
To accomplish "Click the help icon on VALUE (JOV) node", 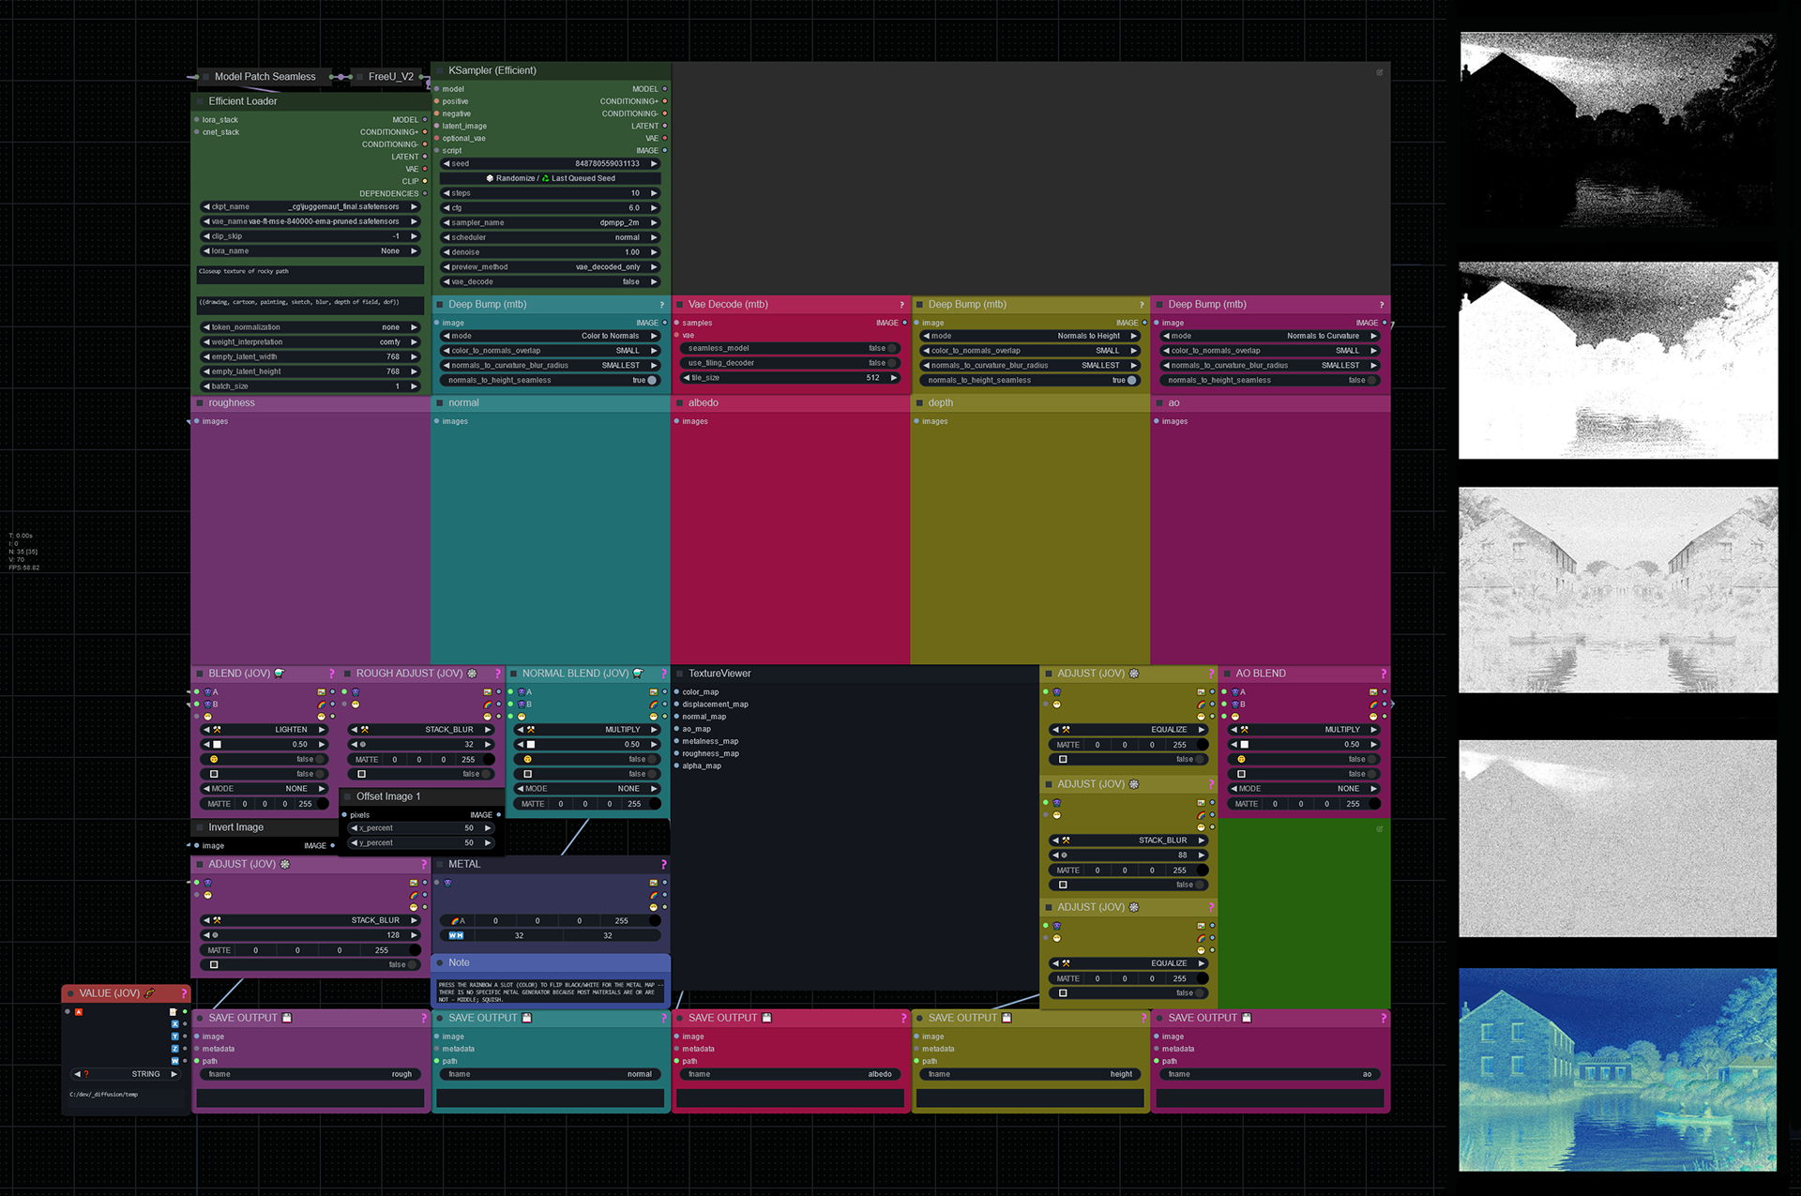I will tap(184, 992).
